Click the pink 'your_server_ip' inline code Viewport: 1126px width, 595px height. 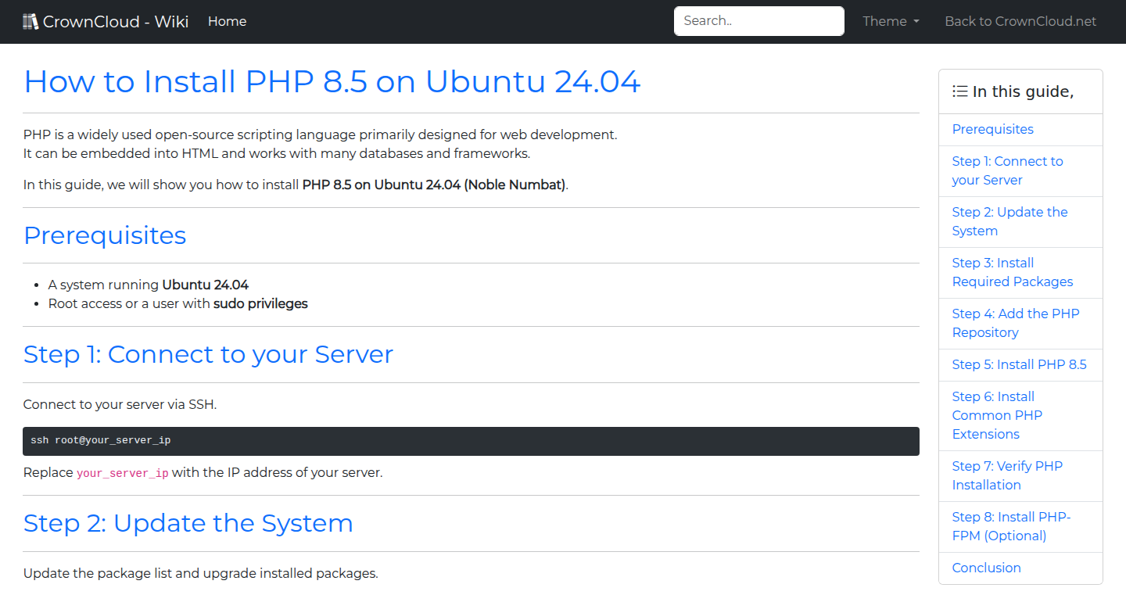(123, 473)
